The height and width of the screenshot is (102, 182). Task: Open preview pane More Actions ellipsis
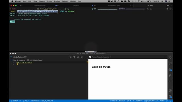[164, 57]
